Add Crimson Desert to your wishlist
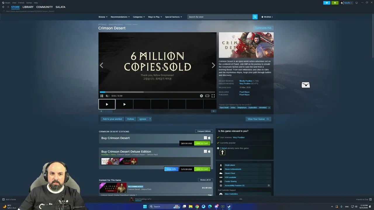 112,119
